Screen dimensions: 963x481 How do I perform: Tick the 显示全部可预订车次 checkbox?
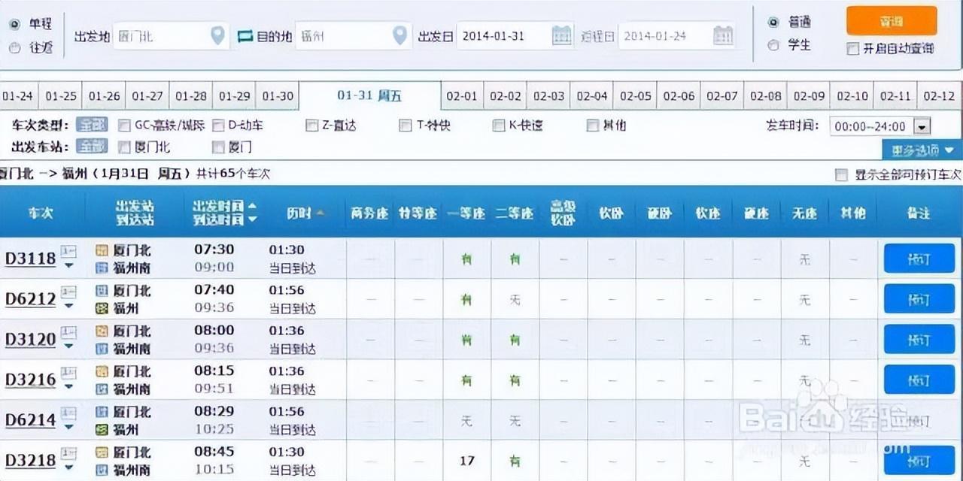[841, 175]
